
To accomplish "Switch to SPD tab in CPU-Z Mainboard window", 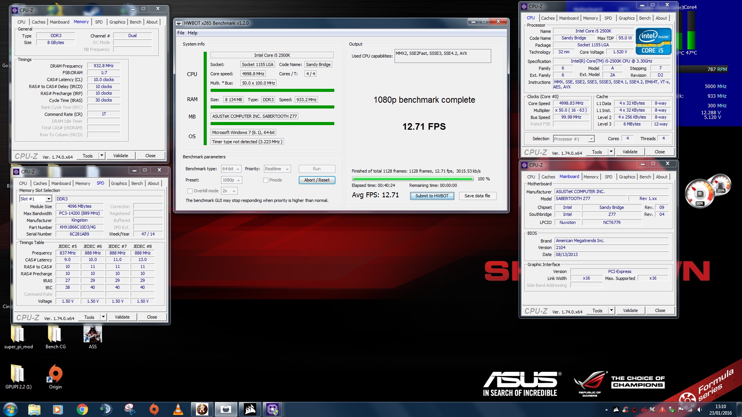I will [x=608, y=177].
